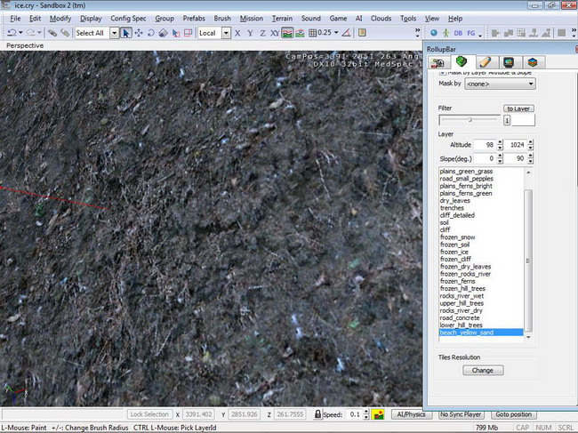Open the grid size 0.25 dropdown arrow
The image size is (578, 433).
(x=336, y=32)
